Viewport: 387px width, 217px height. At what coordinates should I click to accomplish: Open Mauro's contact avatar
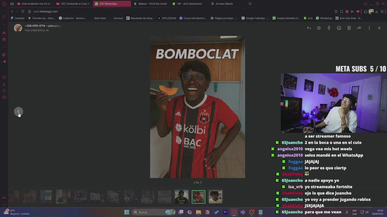click(18, 28)
